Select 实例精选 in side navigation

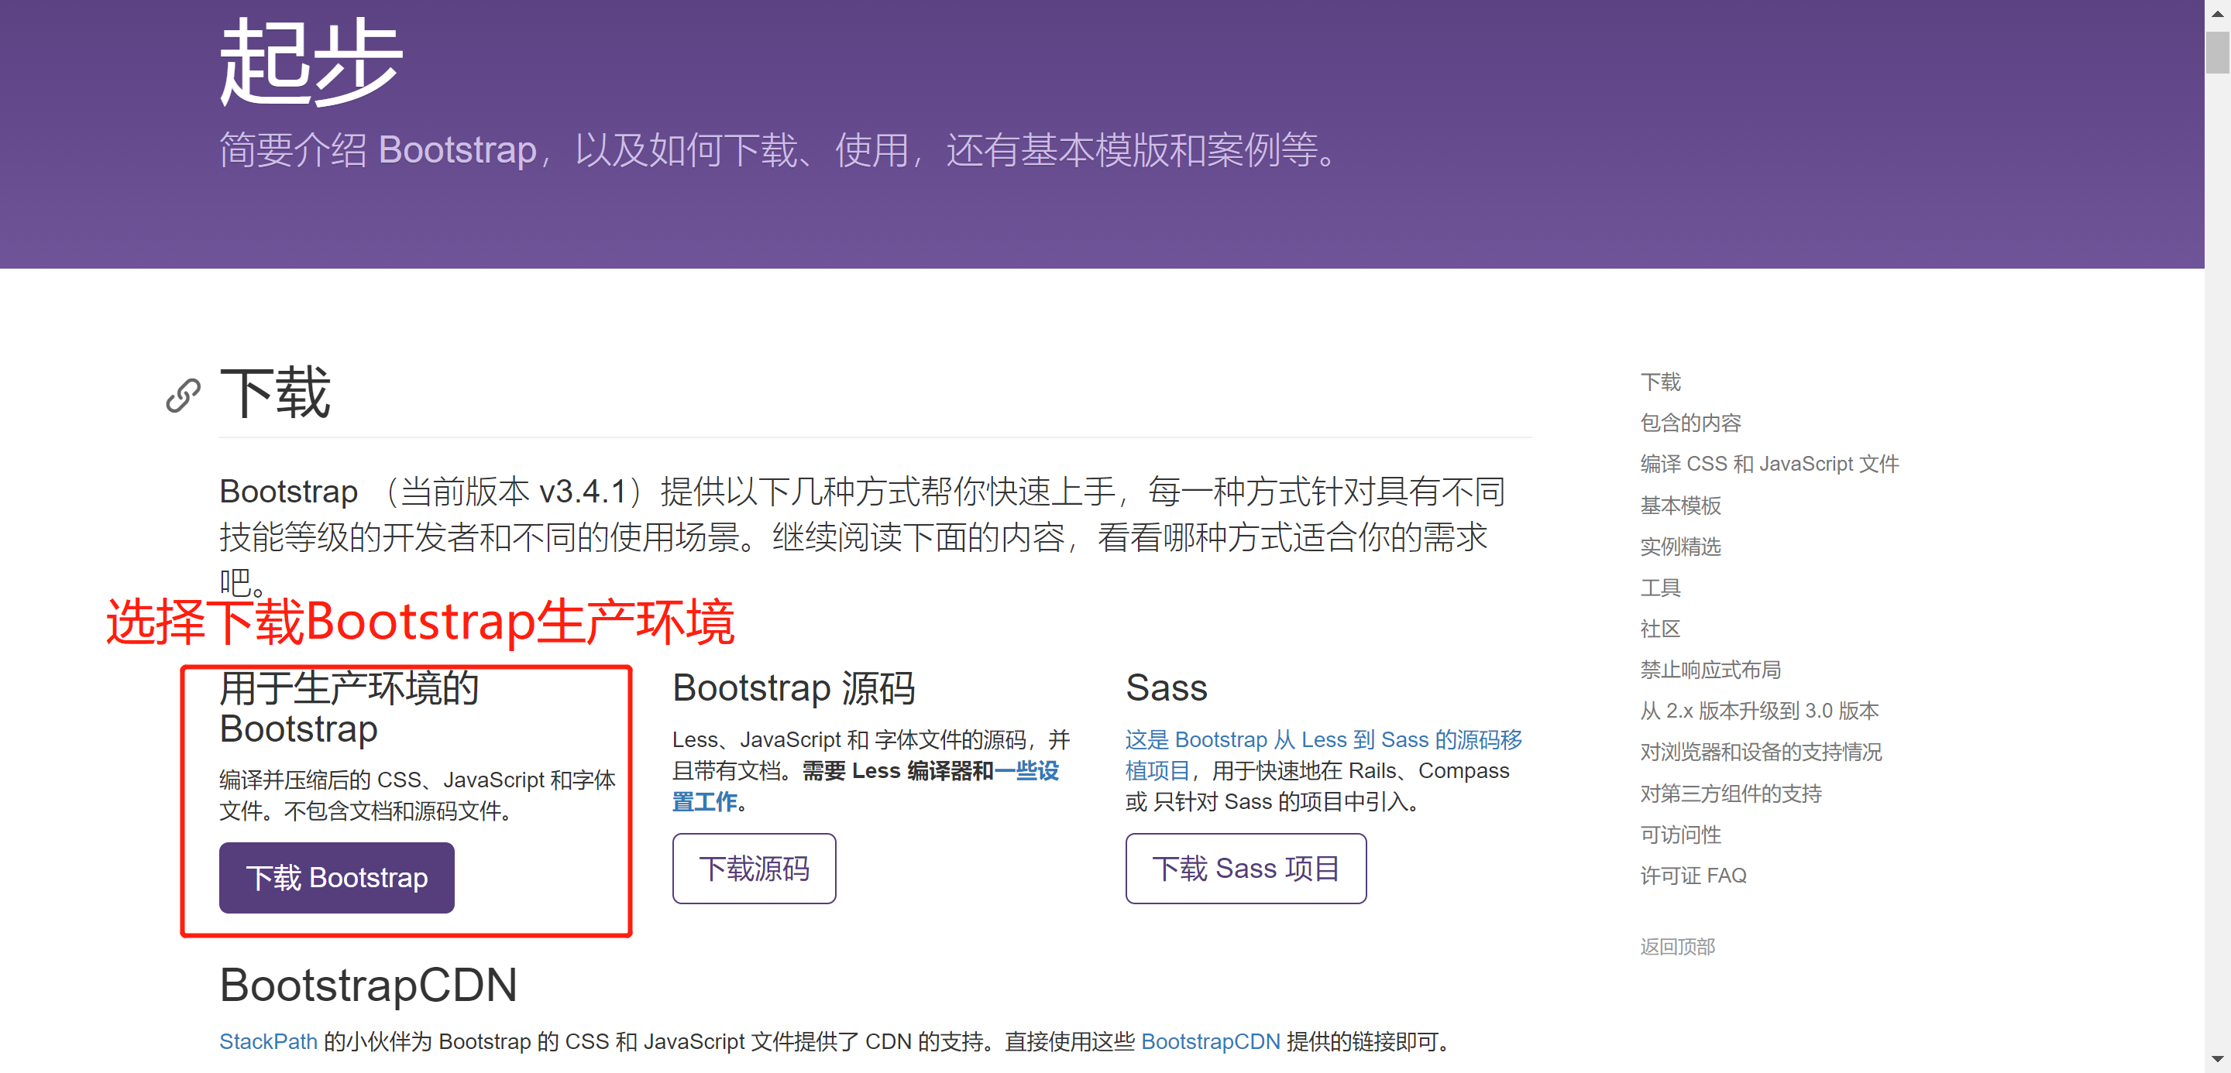[x=1680, y=546]
